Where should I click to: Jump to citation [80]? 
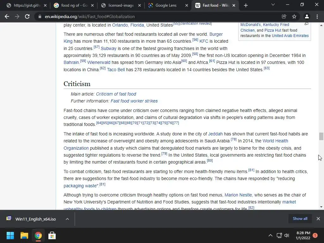click(x=210, y=160)
